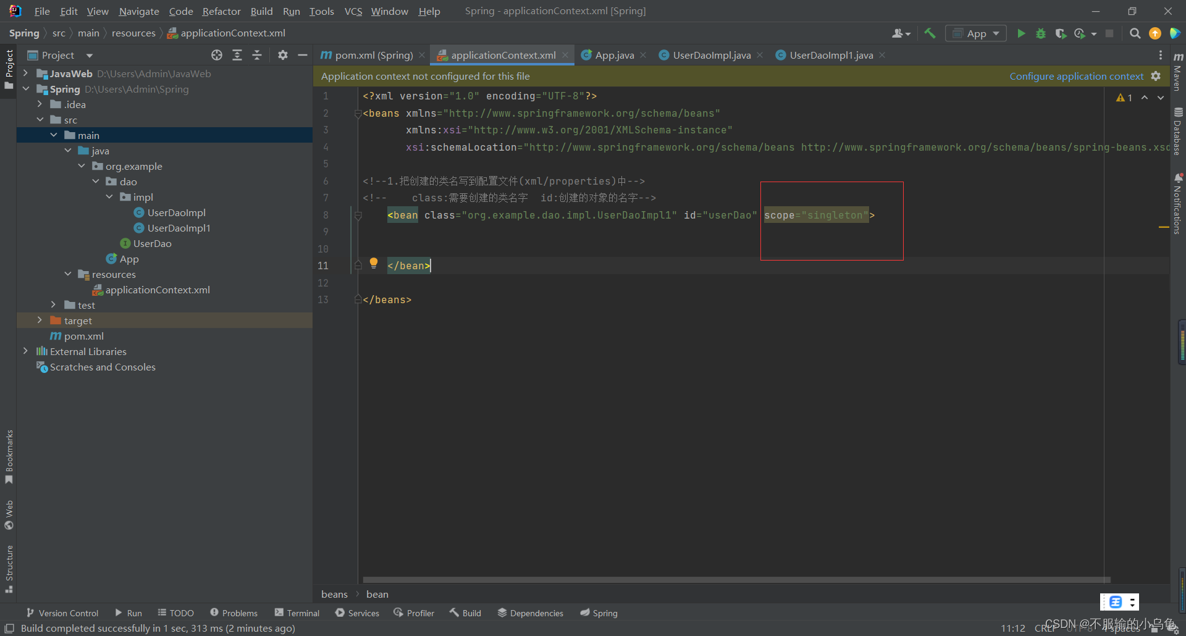
Task: Select Scratches and Consoles node
Action: 103,367
